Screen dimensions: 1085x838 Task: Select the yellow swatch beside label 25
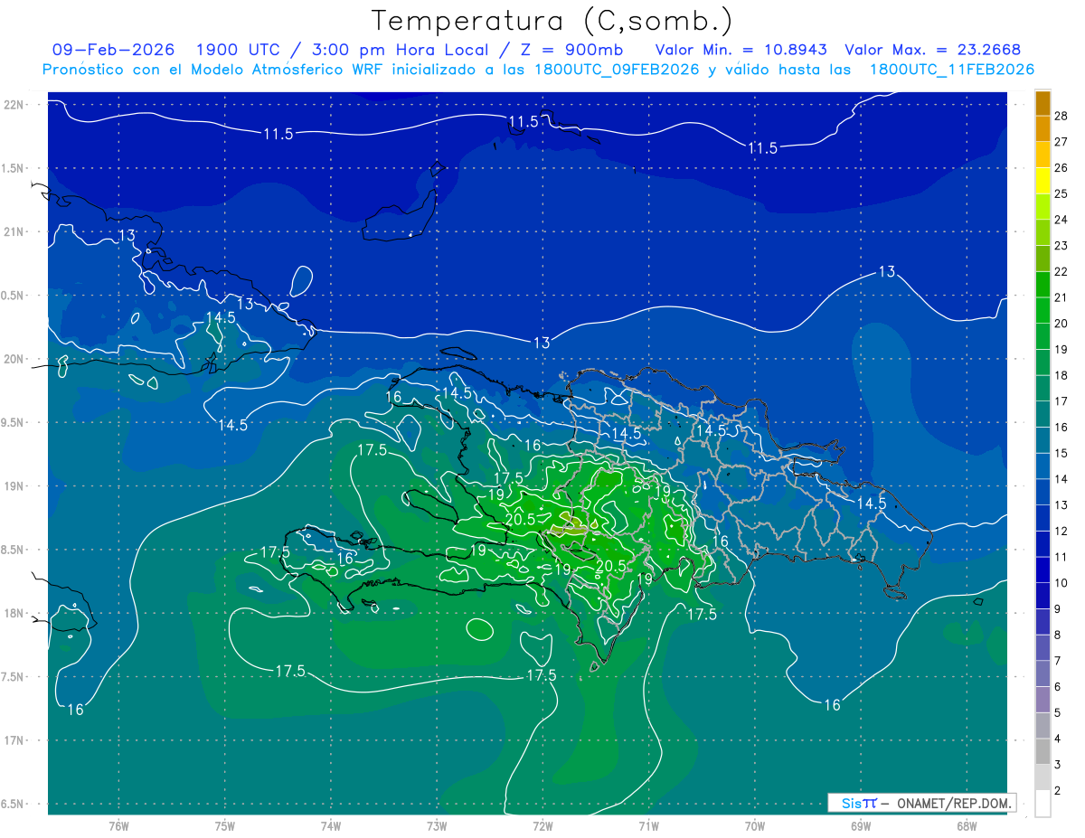tap(1043, 181)
